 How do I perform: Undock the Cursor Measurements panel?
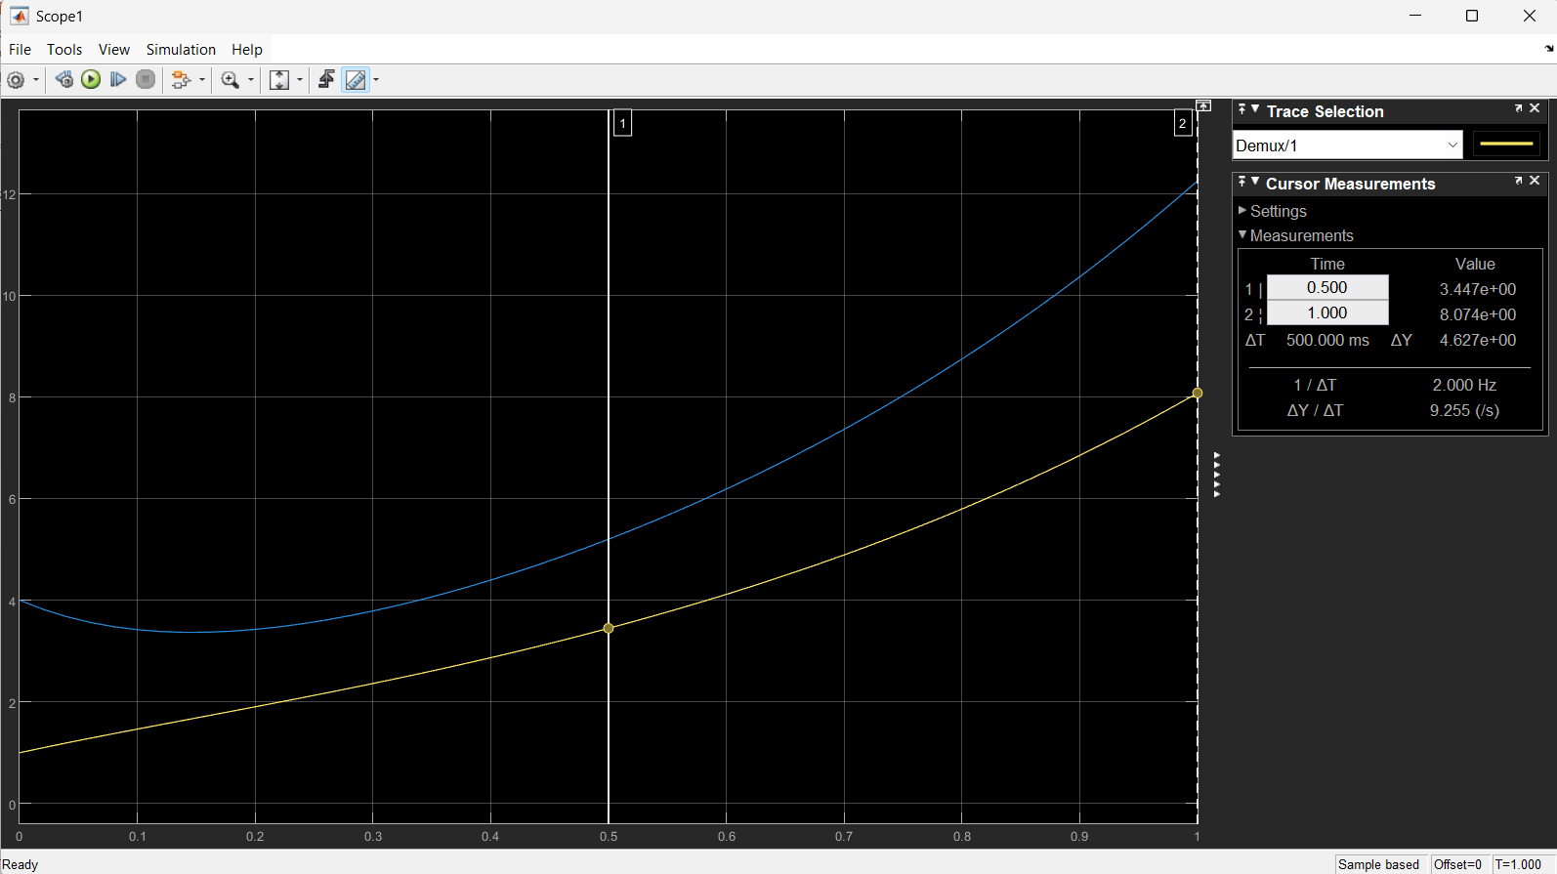point(1519,181)
